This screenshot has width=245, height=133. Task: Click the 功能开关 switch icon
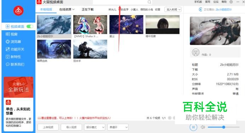pyautogui.click(x=8, y=49)
